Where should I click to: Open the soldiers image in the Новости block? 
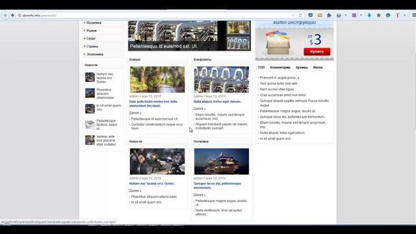[157, 161]
